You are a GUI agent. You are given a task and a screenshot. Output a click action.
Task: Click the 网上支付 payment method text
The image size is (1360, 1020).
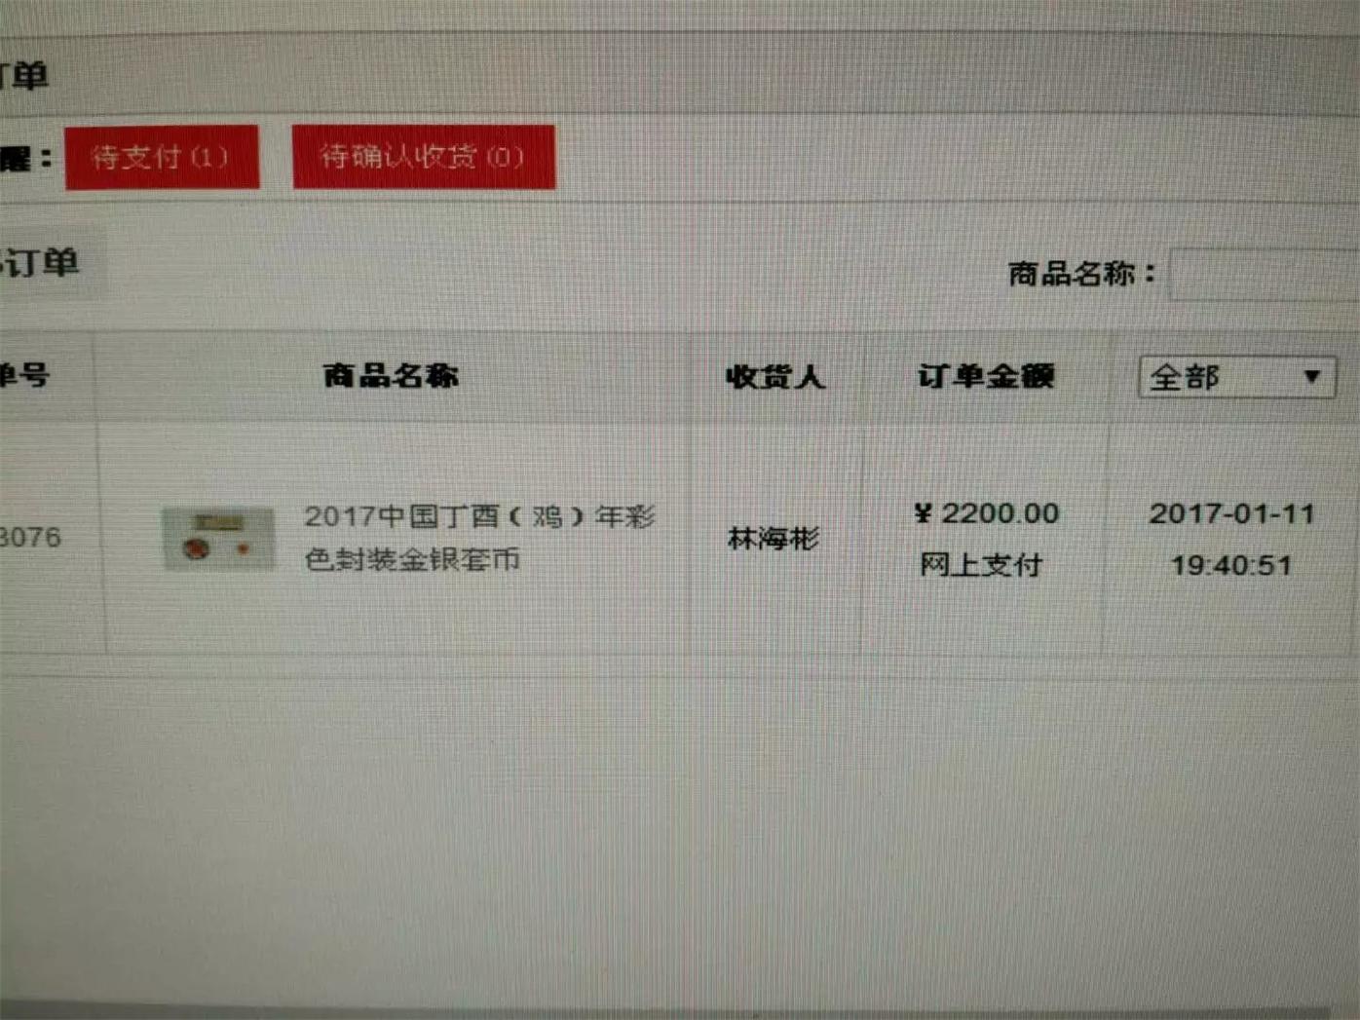pos(981,565)
